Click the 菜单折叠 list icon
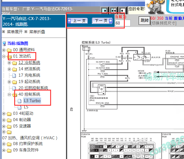Image resolution: width=184 pixels, height=159 pixels. coord(26,31)
